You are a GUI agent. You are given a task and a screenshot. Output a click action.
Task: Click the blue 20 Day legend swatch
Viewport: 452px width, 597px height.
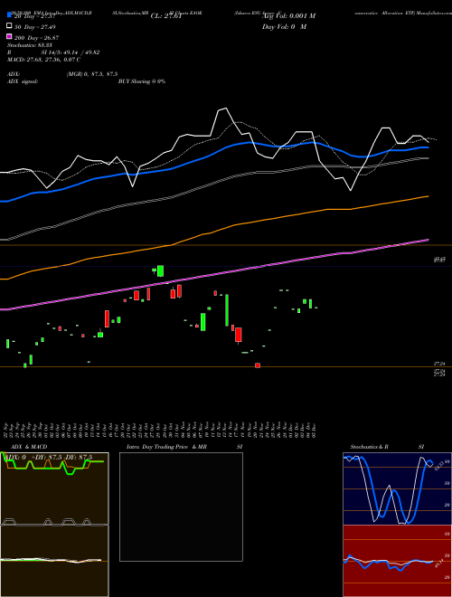[x=9, y=15]
